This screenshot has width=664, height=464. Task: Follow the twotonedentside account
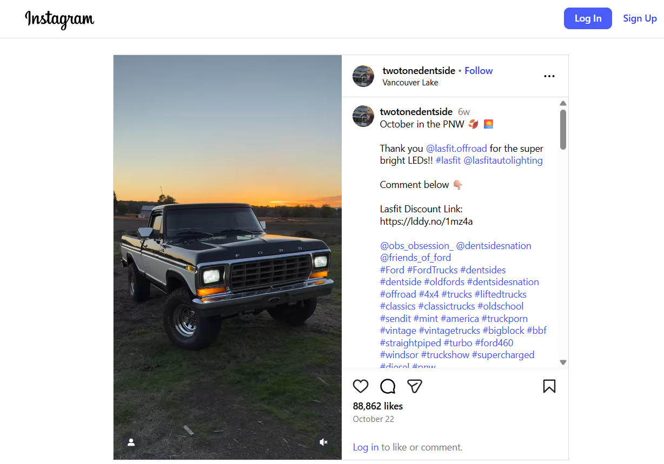click(x=479, y=71)
